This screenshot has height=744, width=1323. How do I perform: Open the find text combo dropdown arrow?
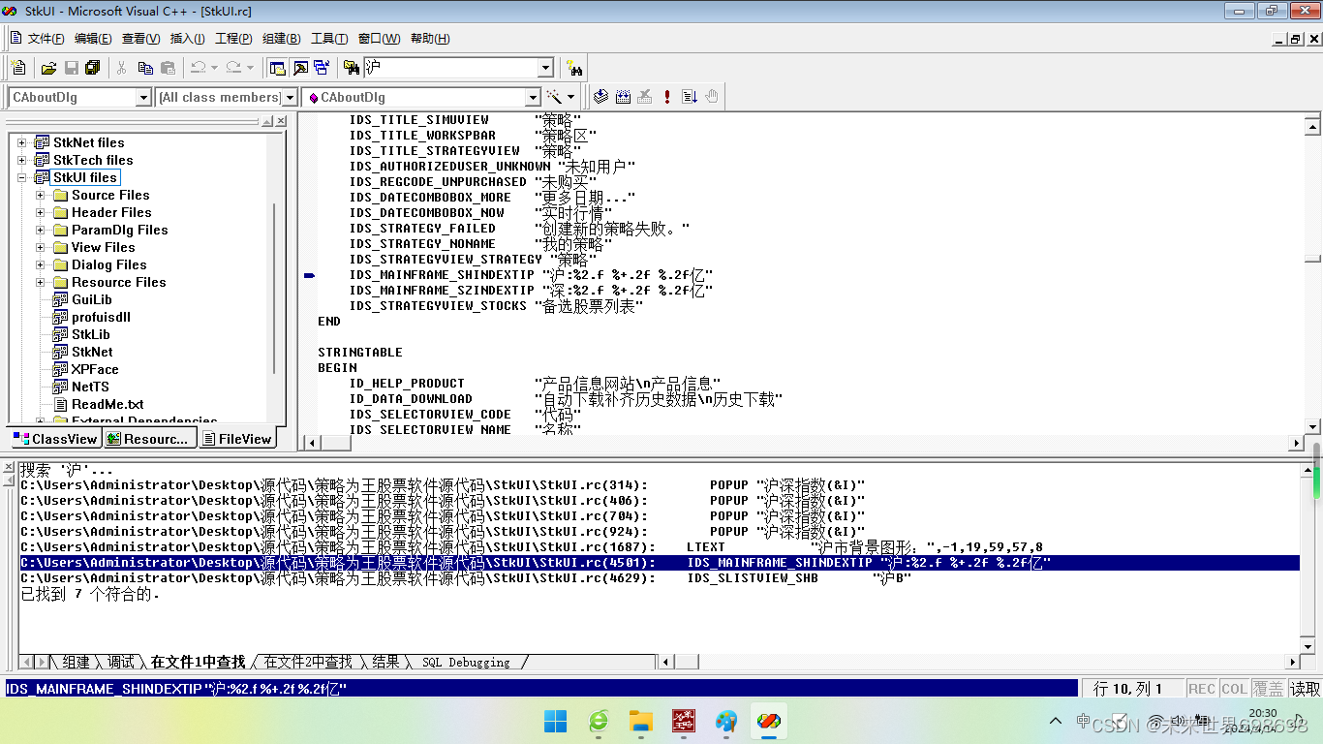(x=545, y=68)
